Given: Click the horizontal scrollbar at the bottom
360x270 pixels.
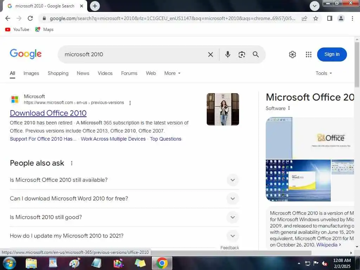Looking at the screenshot, I should click(231, 253).
